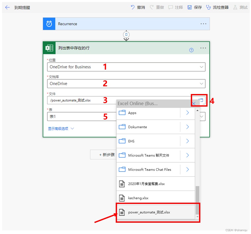Select the Microsoft Teams 聊天文件 folder
Screen dimensions: 251x234
pos(148,155)
